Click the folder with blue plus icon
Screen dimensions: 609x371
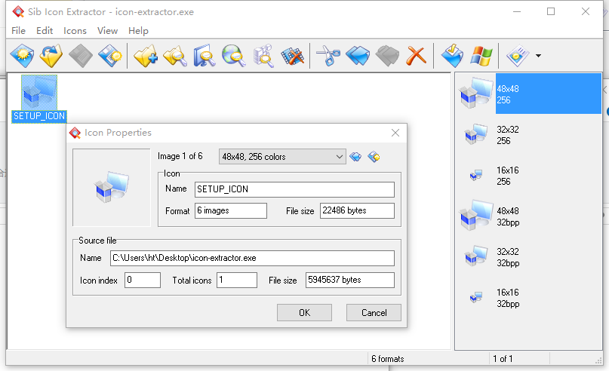point(146,56)
